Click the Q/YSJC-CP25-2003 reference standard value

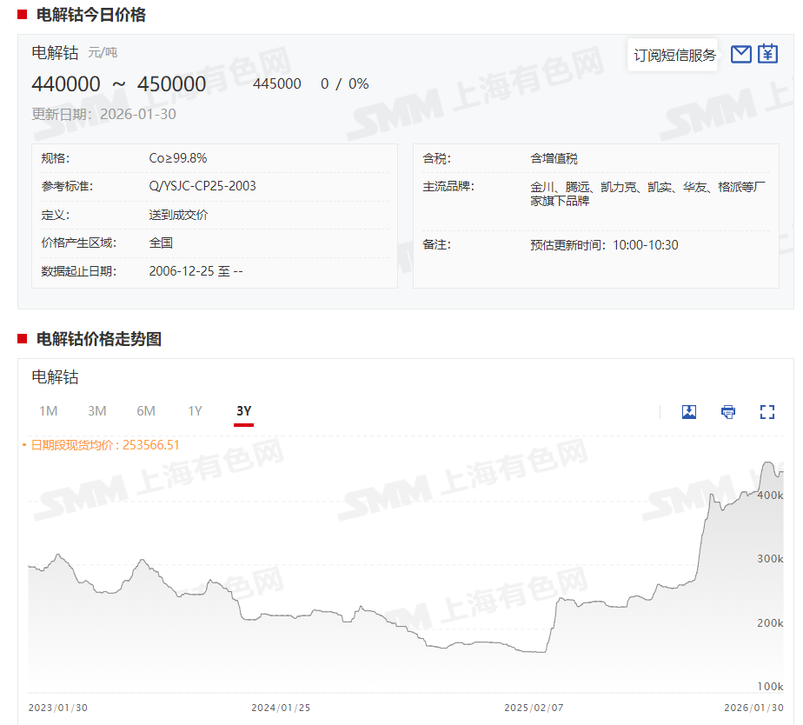point(202,186)
